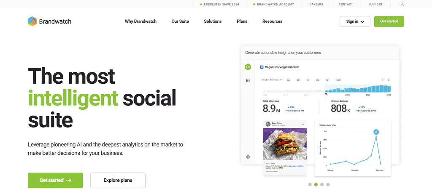This screenshot has height=191, width=432.
Task: Click the Explore plans button
Action: click(118, 180)
